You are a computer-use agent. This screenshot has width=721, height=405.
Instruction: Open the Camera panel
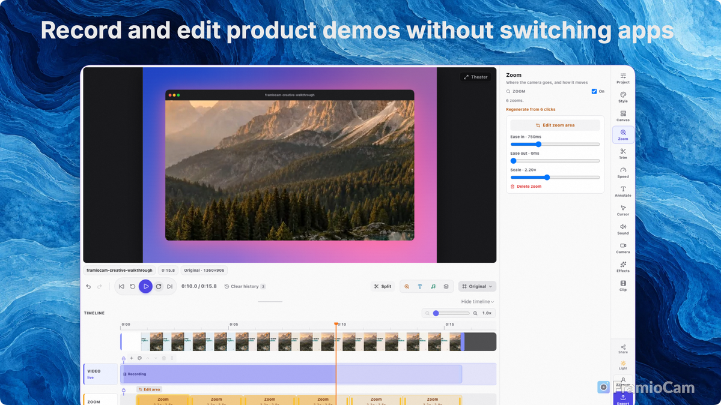(623, 248)
